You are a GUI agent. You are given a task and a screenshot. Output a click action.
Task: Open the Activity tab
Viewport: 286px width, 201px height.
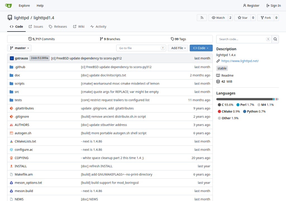[x=98, y=27]
